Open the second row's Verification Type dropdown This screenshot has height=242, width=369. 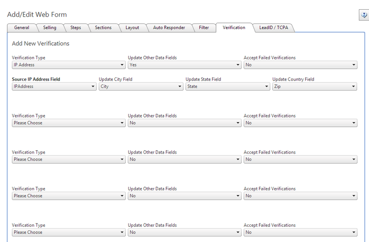[x=68, y=123]
